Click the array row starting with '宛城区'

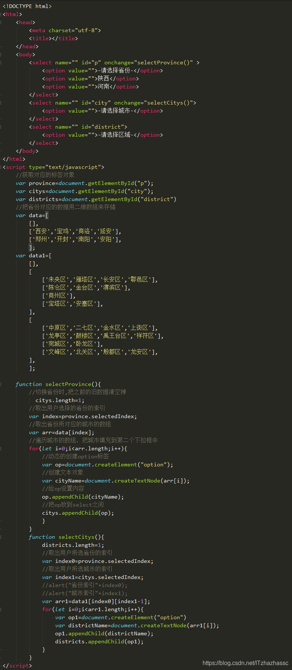72,344
